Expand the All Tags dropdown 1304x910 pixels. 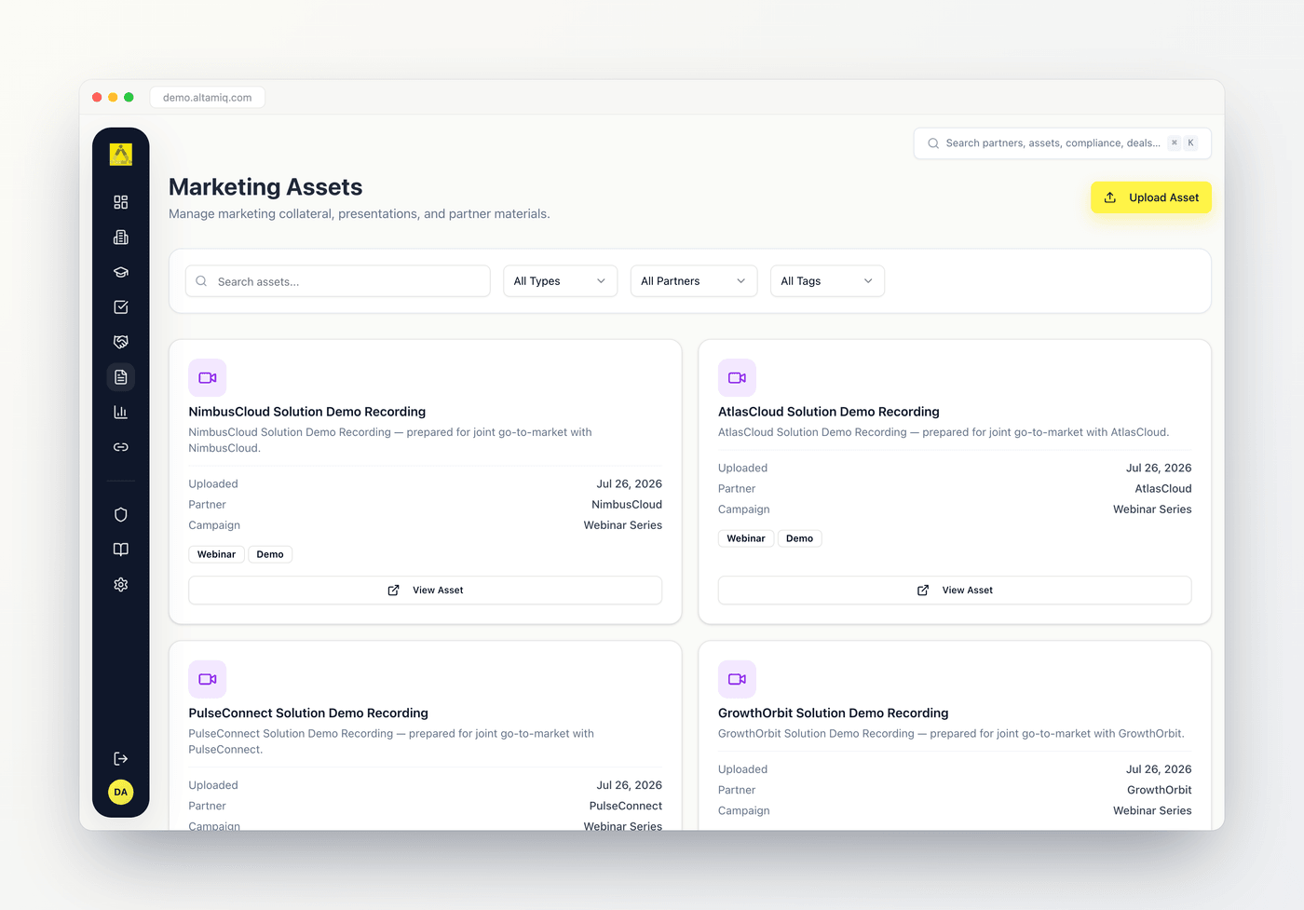click(x=827, y=281)
